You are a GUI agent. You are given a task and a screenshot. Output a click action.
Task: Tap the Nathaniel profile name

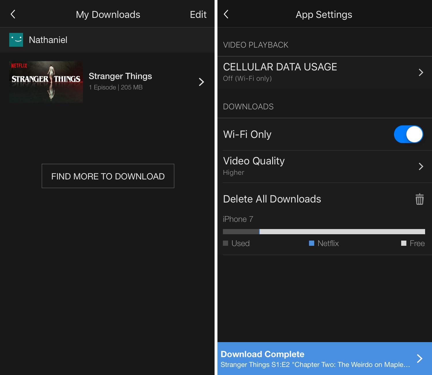click(48, 40)
